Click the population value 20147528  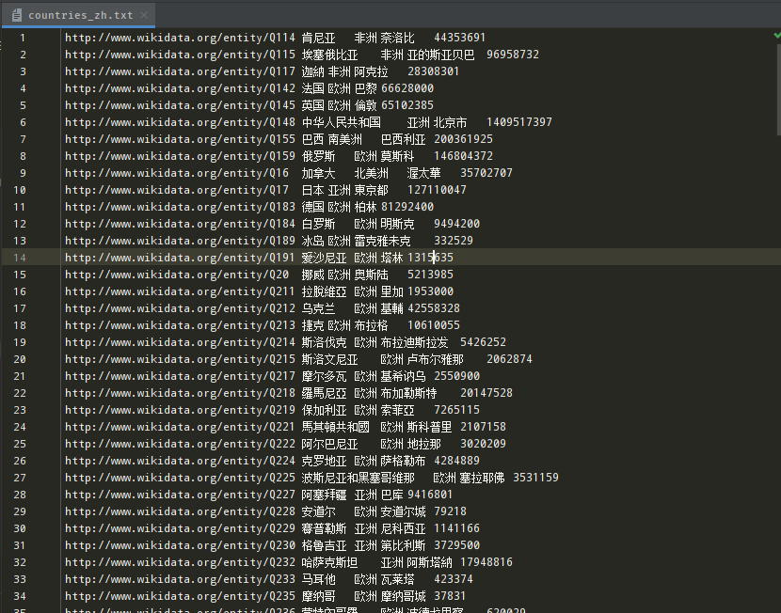point(486,393)
